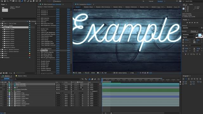Create a new composition in the Project panel

(x=6, y=73)
